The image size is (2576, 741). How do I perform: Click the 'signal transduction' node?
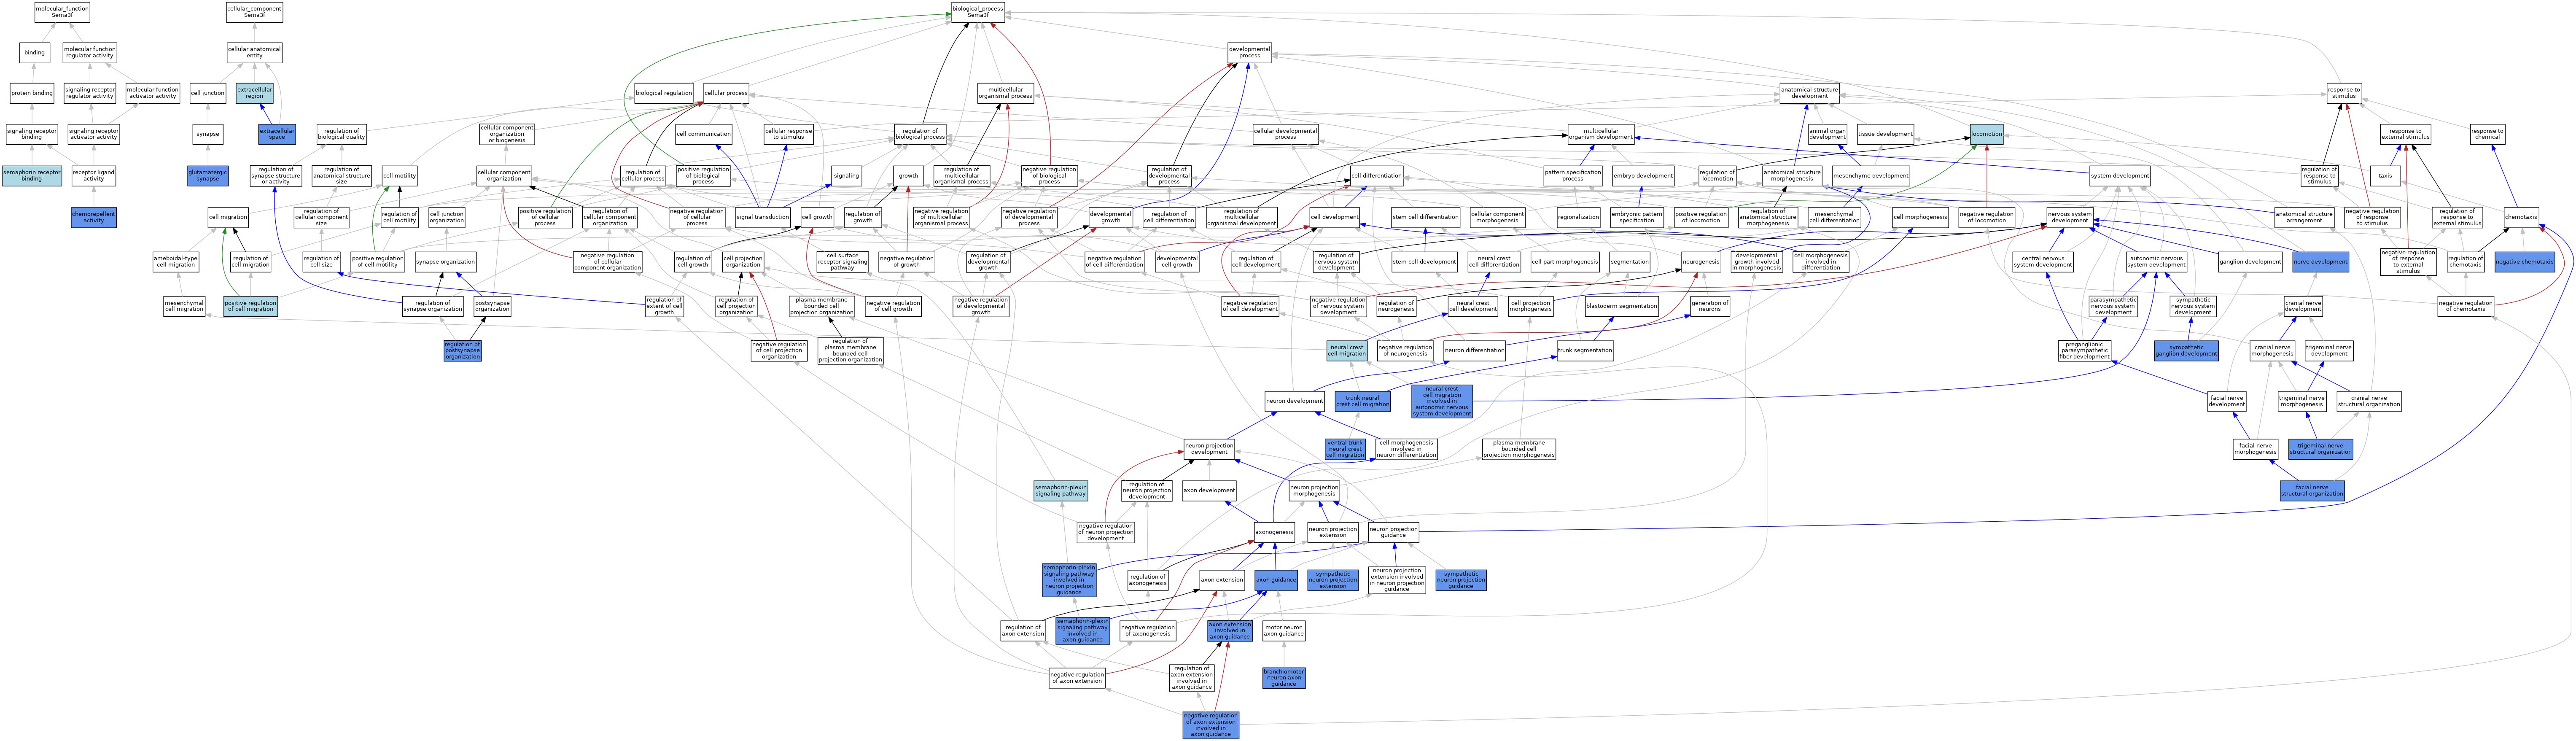click(x=762, y=217)
